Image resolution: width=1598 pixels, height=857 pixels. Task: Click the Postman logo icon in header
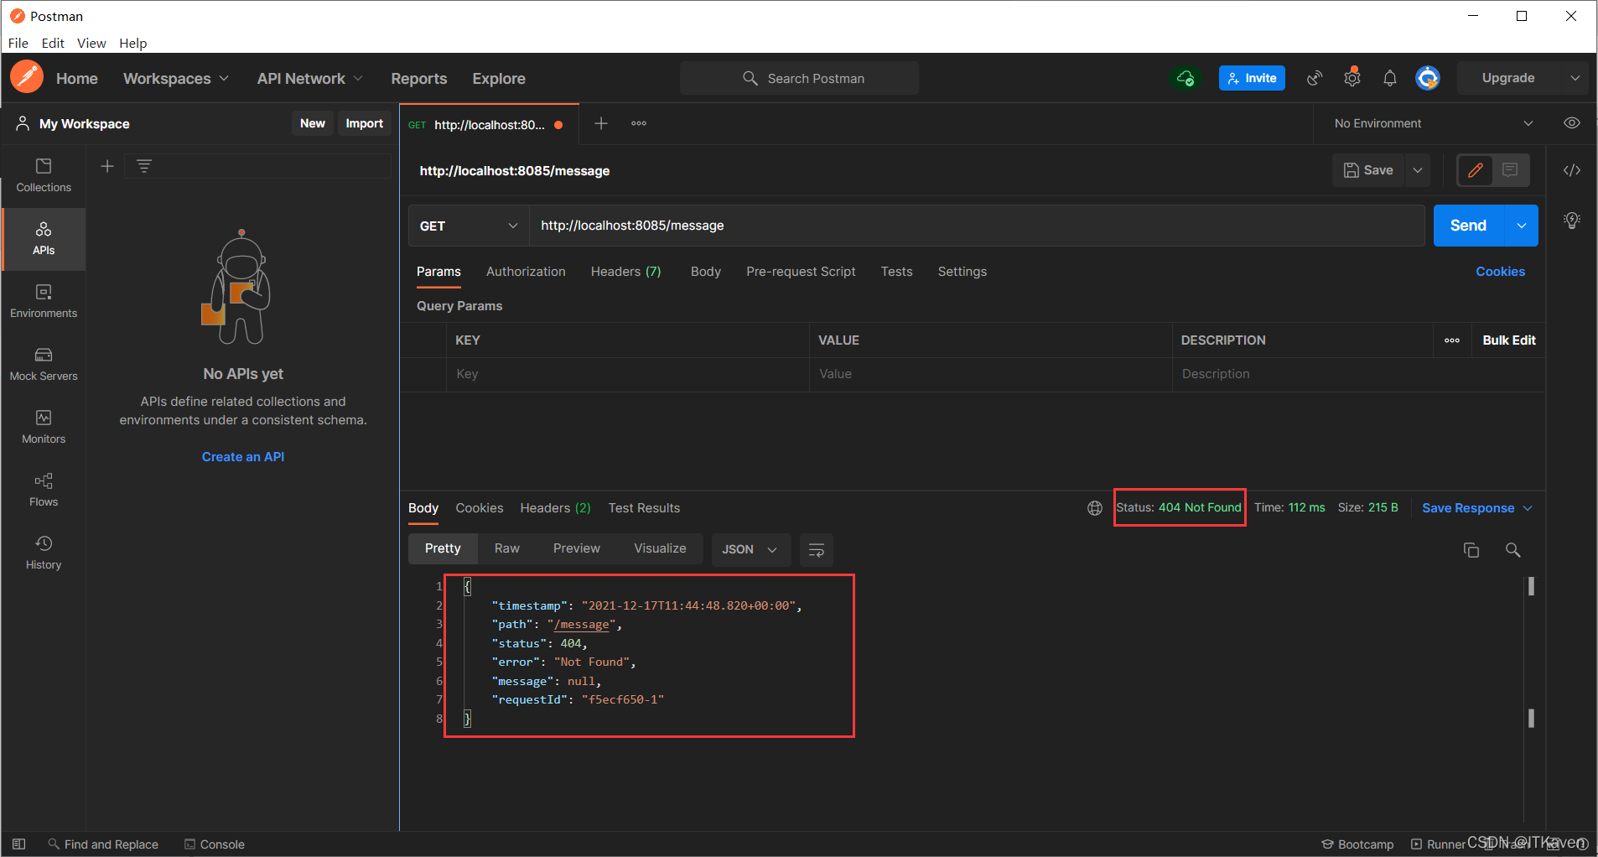[x=27, y=78]
